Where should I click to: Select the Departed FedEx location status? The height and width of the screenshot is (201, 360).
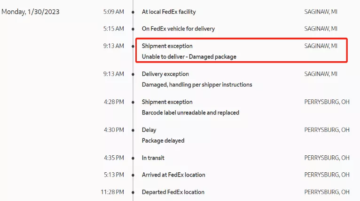(x=173, y=192)
